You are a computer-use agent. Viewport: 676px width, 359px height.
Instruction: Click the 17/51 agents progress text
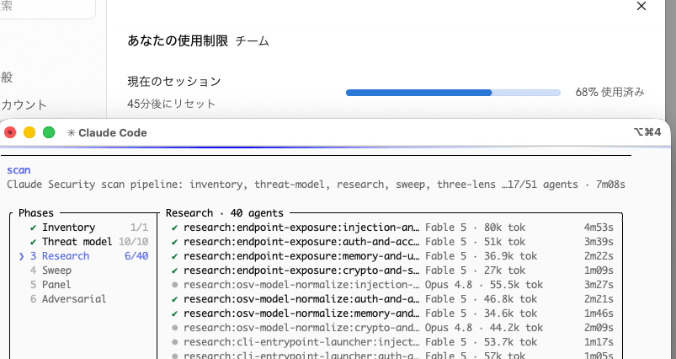point(543,185)
